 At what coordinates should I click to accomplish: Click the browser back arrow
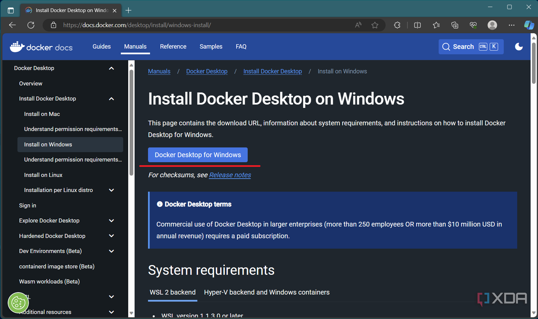pos(12,25)
